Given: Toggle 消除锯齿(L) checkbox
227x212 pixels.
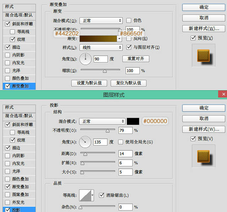Looking at the screenshot, I should click(101, 195).
